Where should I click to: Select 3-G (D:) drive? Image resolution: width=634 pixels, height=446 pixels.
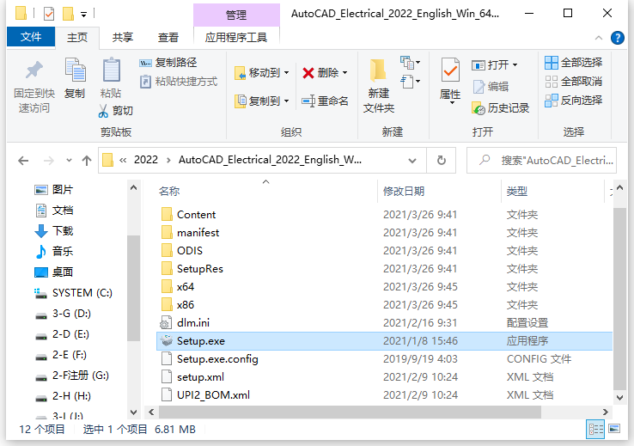[63, 314]
